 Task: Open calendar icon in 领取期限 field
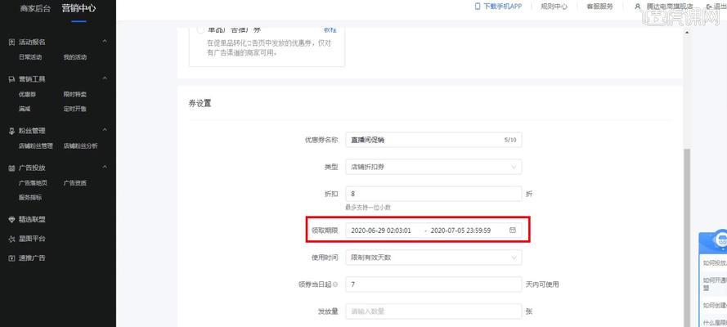pos(512,231)
